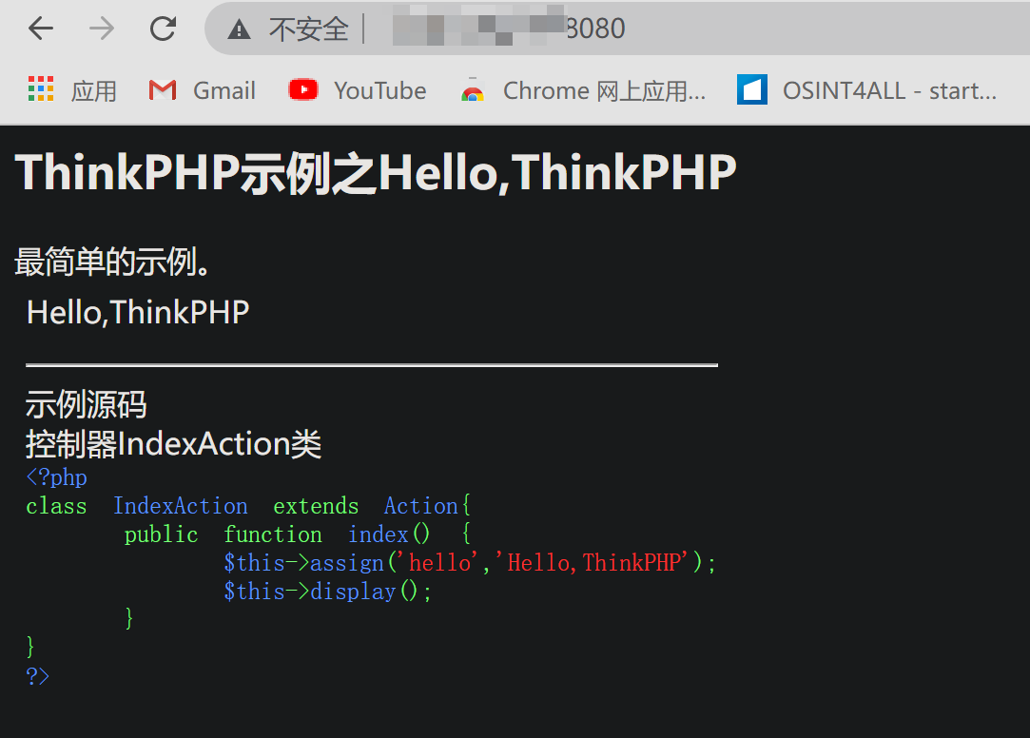The height and width of the screenshot is (738, 1030).
Task: Click the Gmail envelope icon
Action: pos(163,90)
